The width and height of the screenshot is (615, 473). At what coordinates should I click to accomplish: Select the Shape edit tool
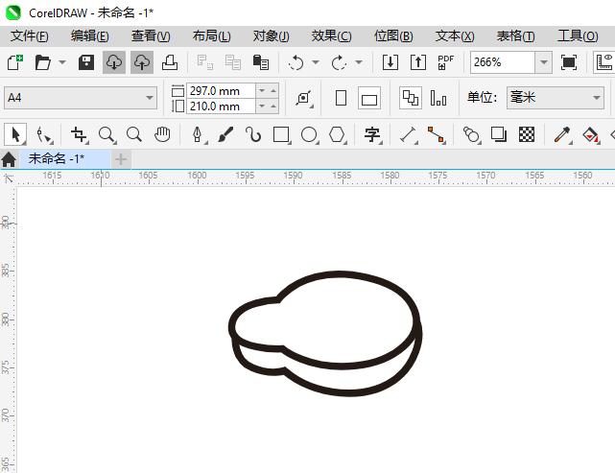point(44,135)
